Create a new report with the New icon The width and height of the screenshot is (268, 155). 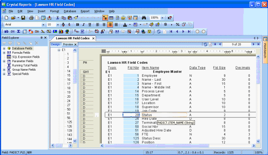(x=6, y=18)
